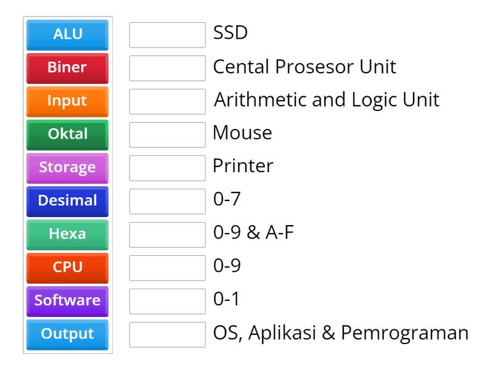493x370 pixels.
Task: Click the blank slot for Arithmetic and Logic Unit
Action: tap(167, 102)
